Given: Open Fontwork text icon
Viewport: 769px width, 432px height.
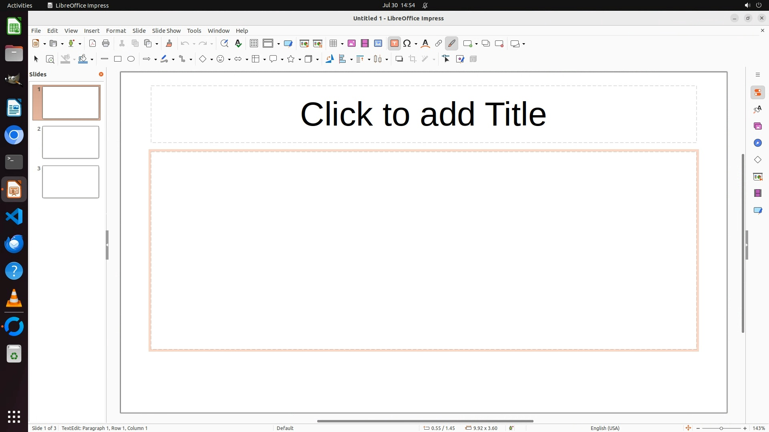Looking at the screenshot, I should pyautogui.click(x=425, y=44).
